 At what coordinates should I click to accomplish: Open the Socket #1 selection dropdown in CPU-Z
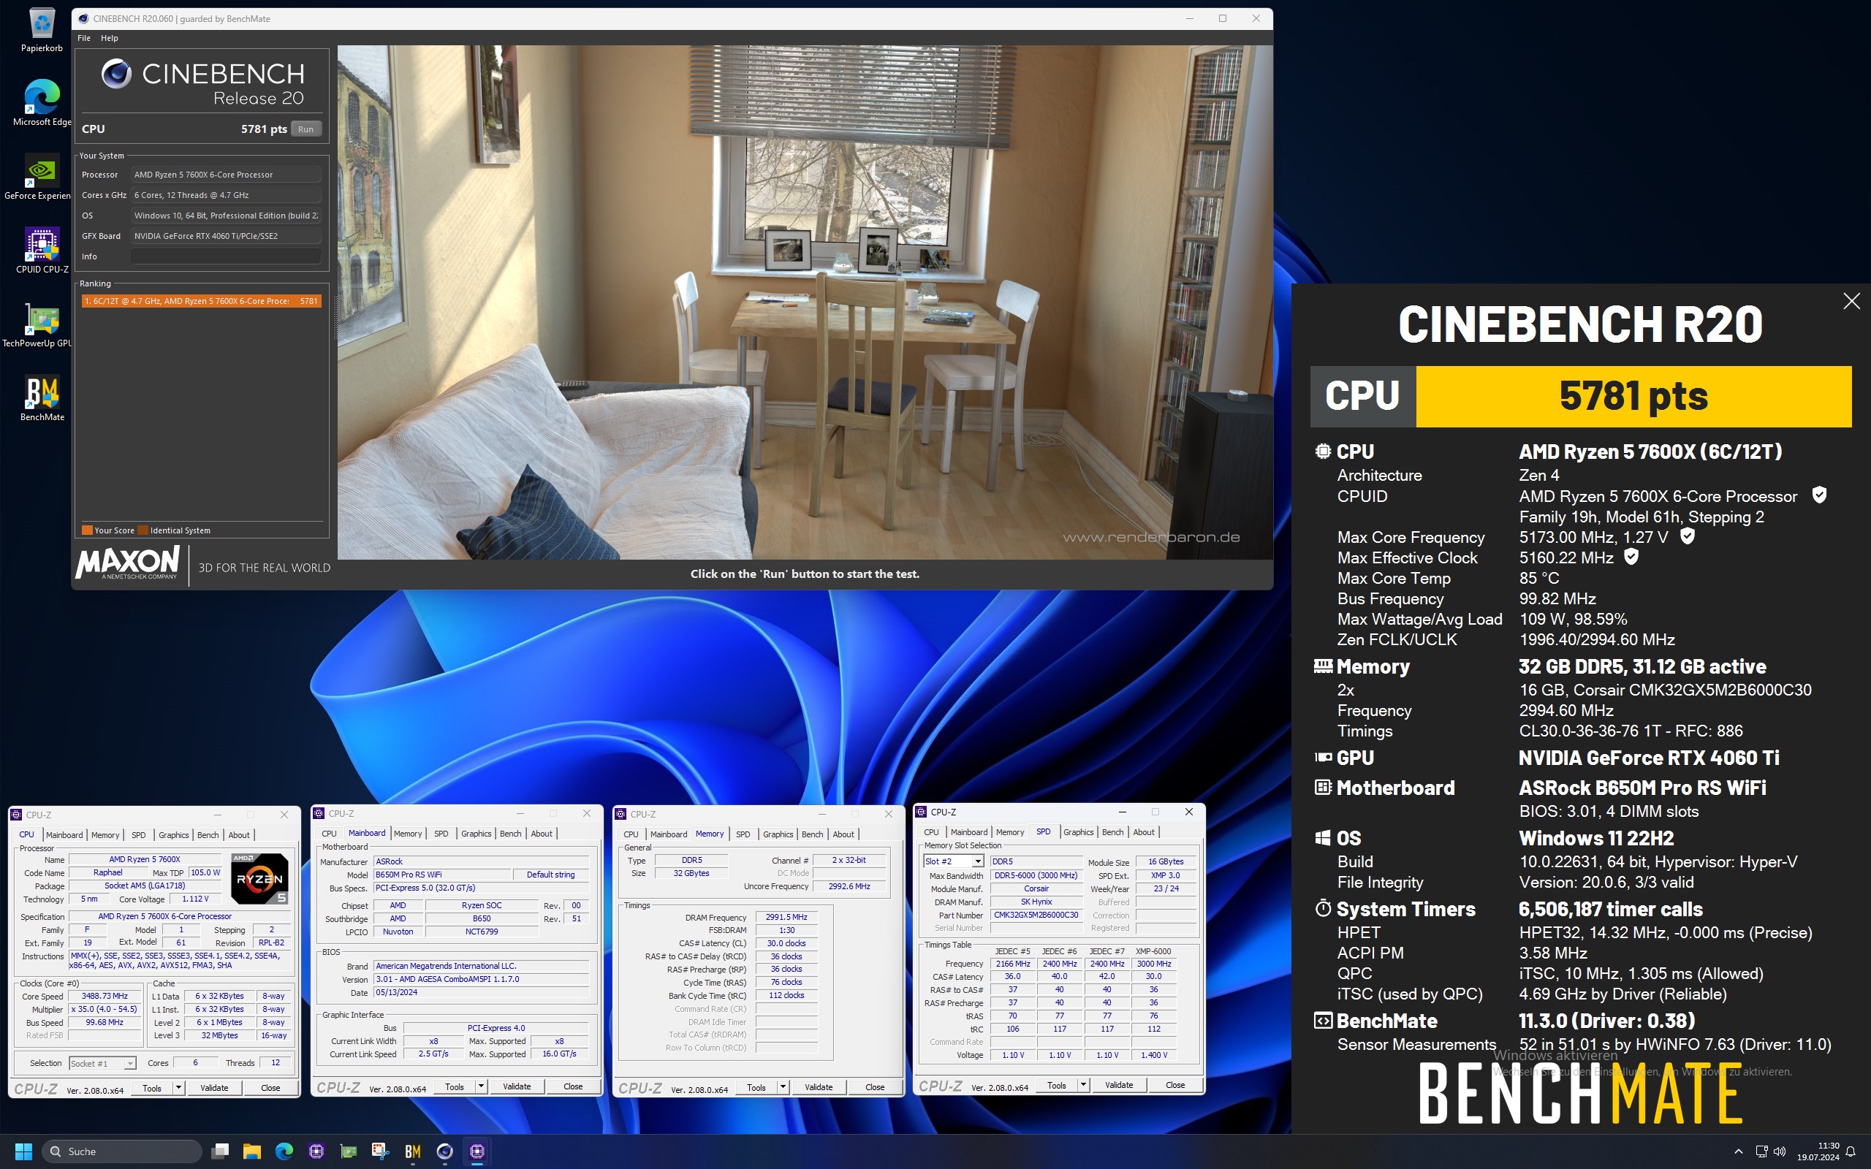[130, 1063]
